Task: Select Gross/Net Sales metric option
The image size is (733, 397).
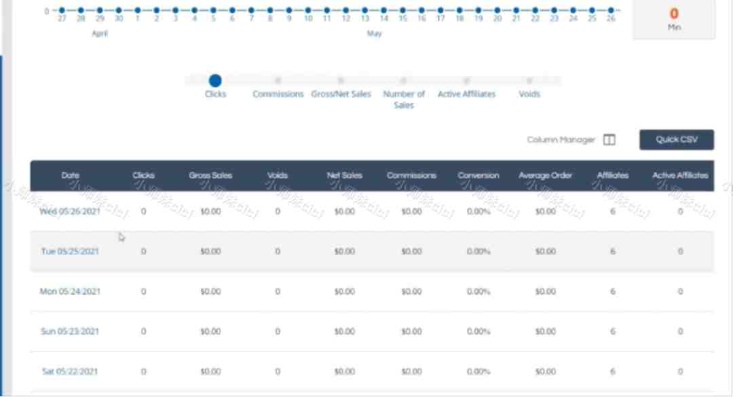Action: pos(341,81)
